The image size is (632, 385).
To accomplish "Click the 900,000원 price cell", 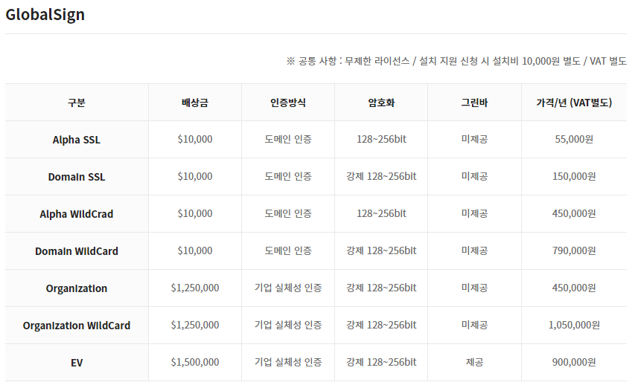I will point(574,362).
